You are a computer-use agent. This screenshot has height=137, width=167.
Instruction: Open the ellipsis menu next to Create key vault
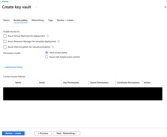click(37, 7)
